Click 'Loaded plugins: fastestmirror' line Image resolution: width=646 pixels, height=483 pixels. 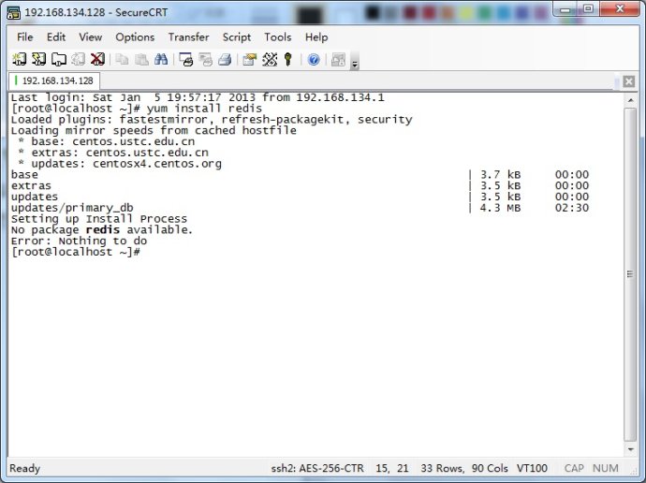[x=212, y=120]
